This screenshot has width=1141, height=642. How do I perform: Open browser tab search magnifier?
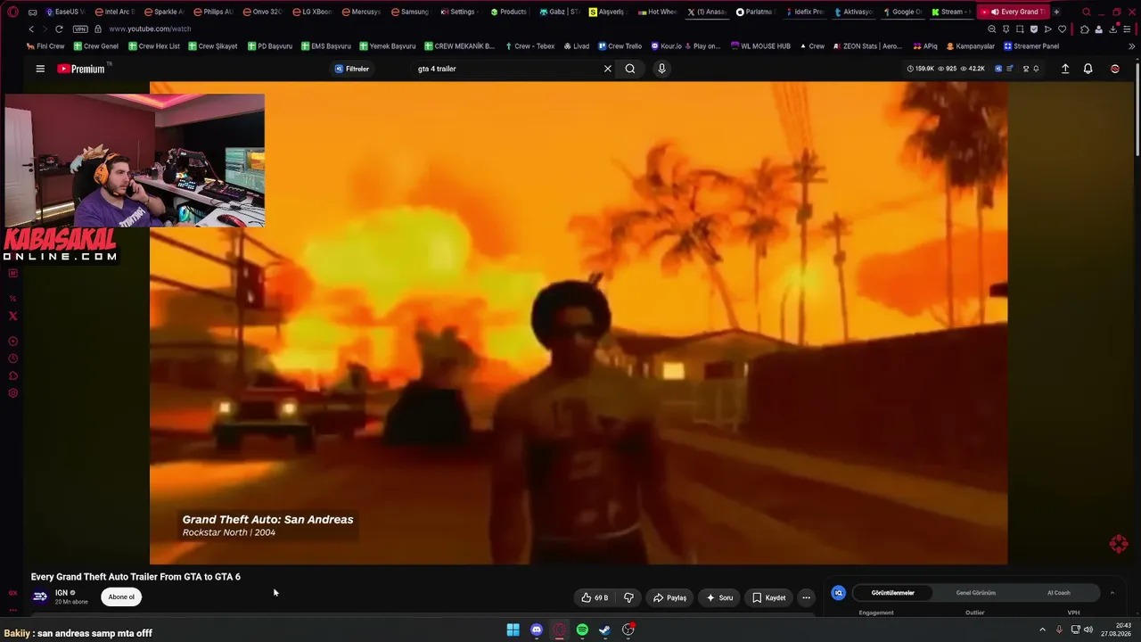coord(1086,12)
